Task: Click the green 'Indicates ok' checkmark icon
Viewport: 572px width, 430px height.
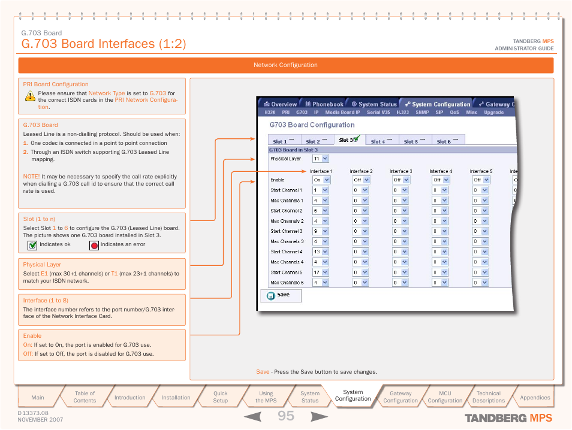Action: click(32, 246)
